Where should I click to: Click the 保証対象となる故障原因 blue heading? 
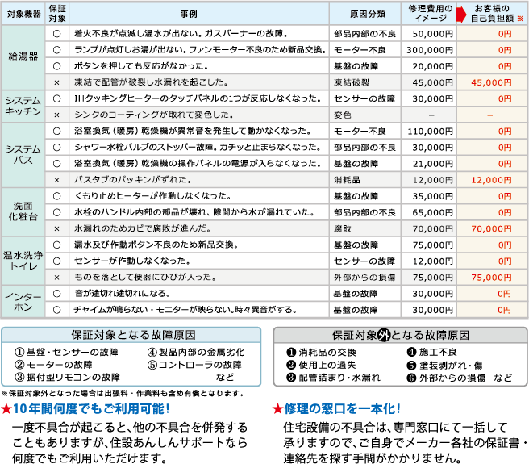click(x=133, y=335)
